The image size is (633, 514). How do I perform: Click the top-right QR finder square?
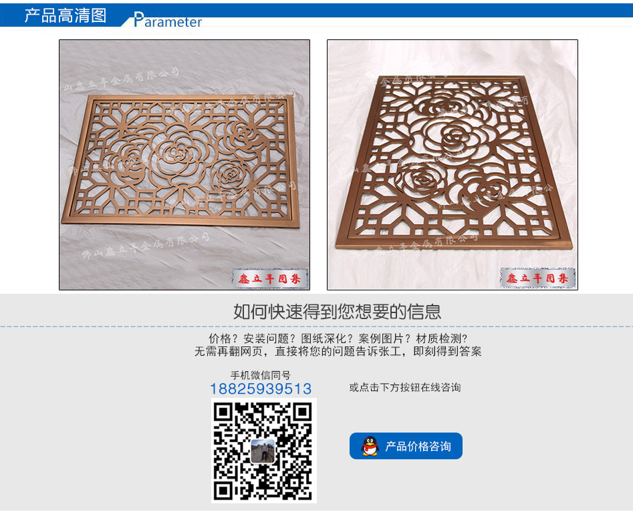point(303,412)
